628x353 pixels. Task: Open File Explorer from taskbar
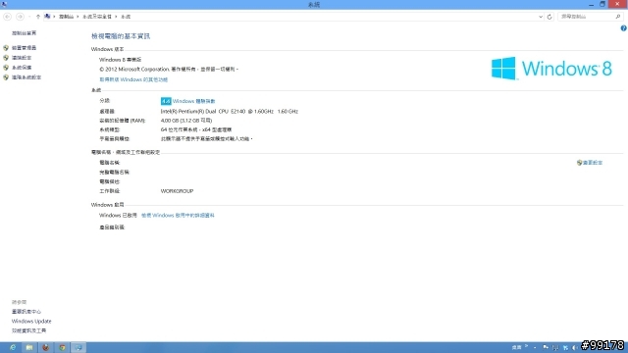[28, 347]
